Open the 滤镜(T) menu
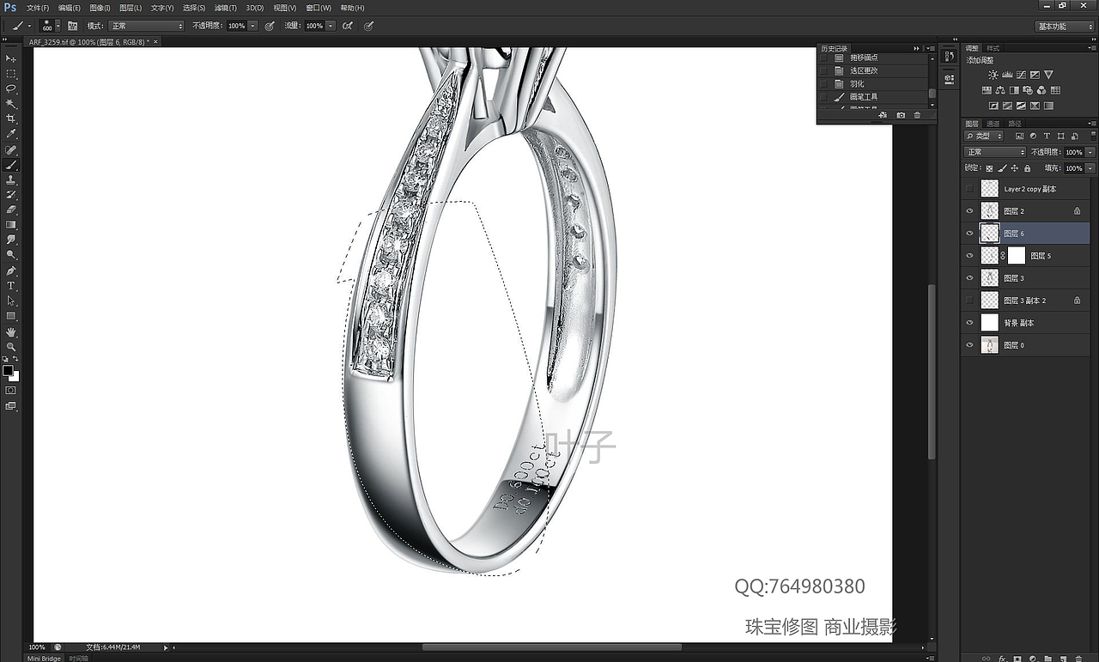Screen dimensions: 1099x662 (x=227, y=8)
